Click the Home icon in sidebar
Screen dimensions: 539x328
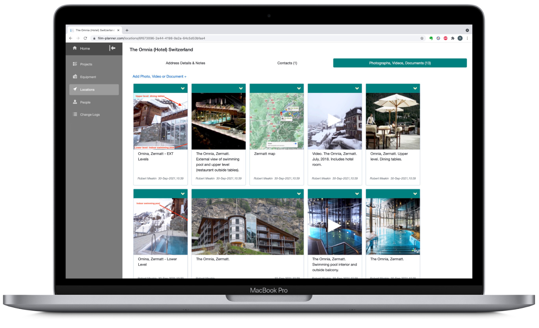[75, 48]
